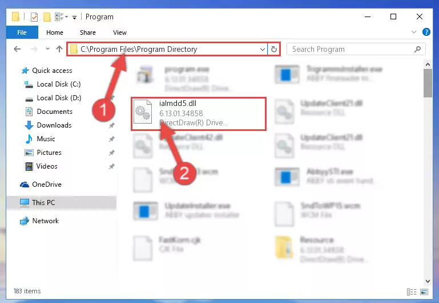Image resolution: width=439 pixels, height=303 pixels.
Task: Maximize the Program window
Action: point(393,17)
